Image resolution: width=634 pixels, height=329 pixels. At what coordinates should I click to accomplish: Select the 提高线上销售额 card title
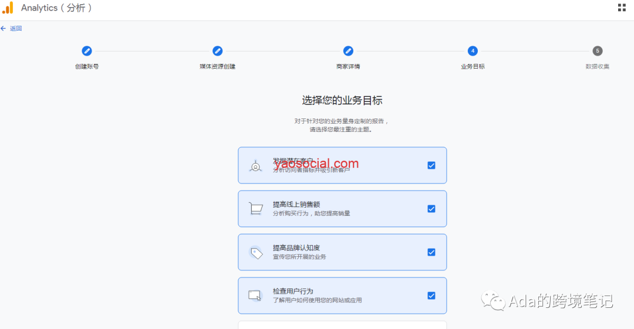point(296,205)
